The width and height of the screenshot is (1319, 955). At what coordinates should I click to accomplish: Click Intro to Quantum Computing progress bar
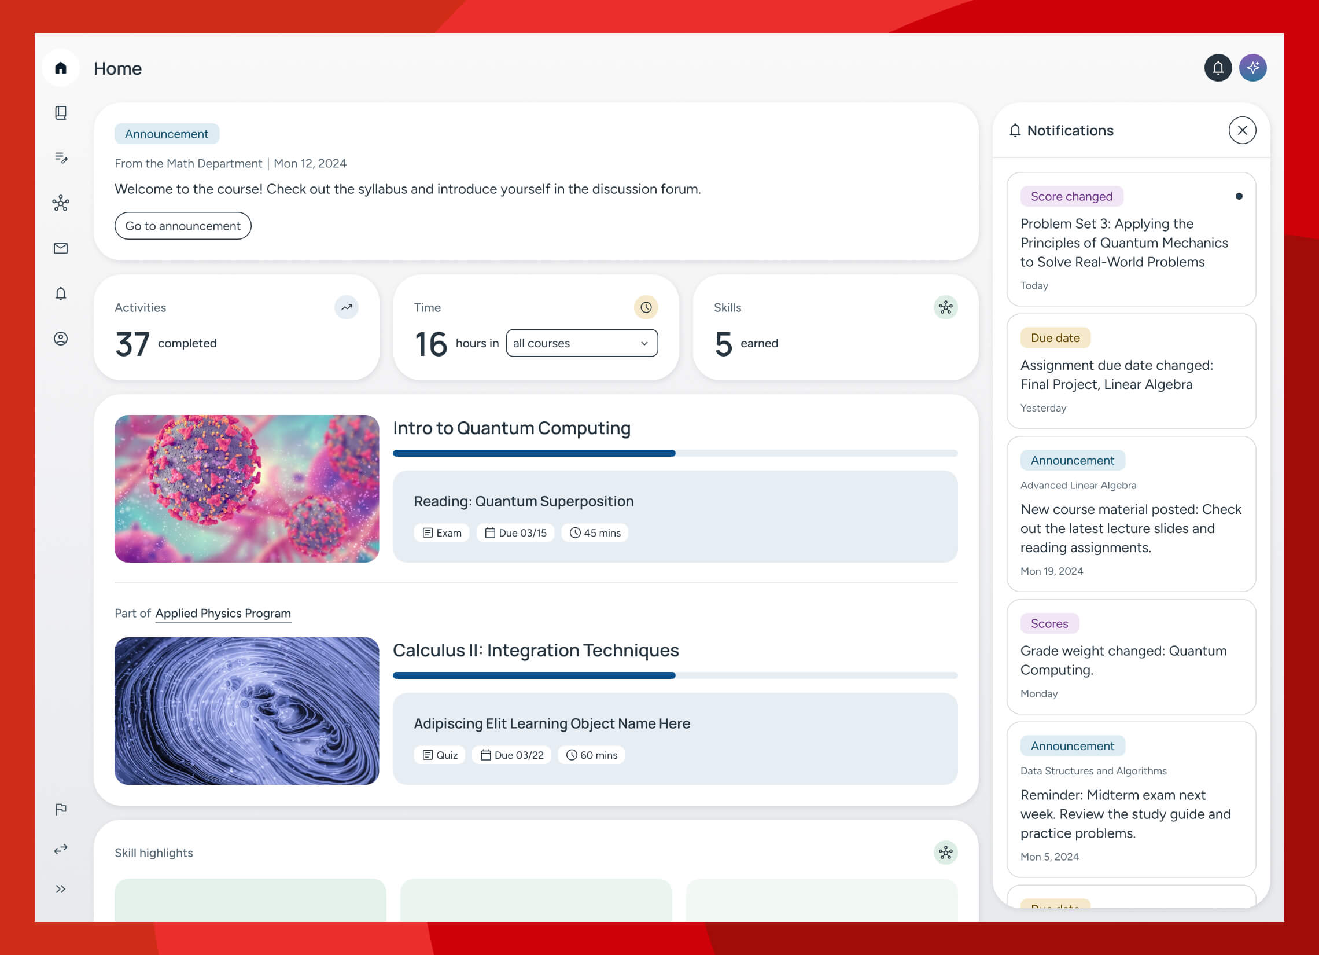pos(675,453)
